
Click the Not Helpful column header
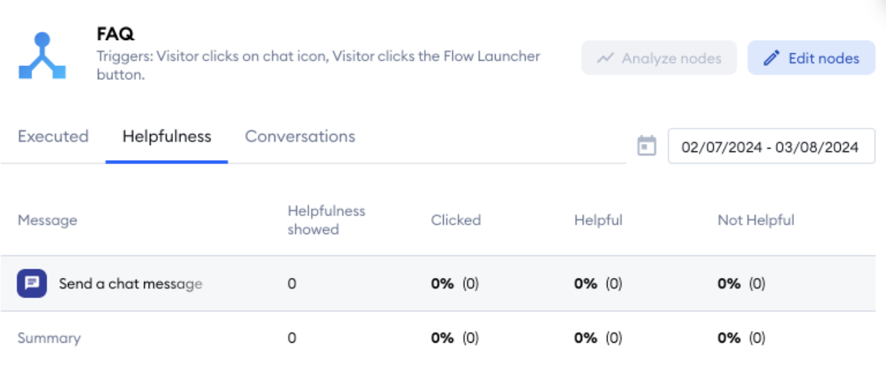(x=756, y=220)
